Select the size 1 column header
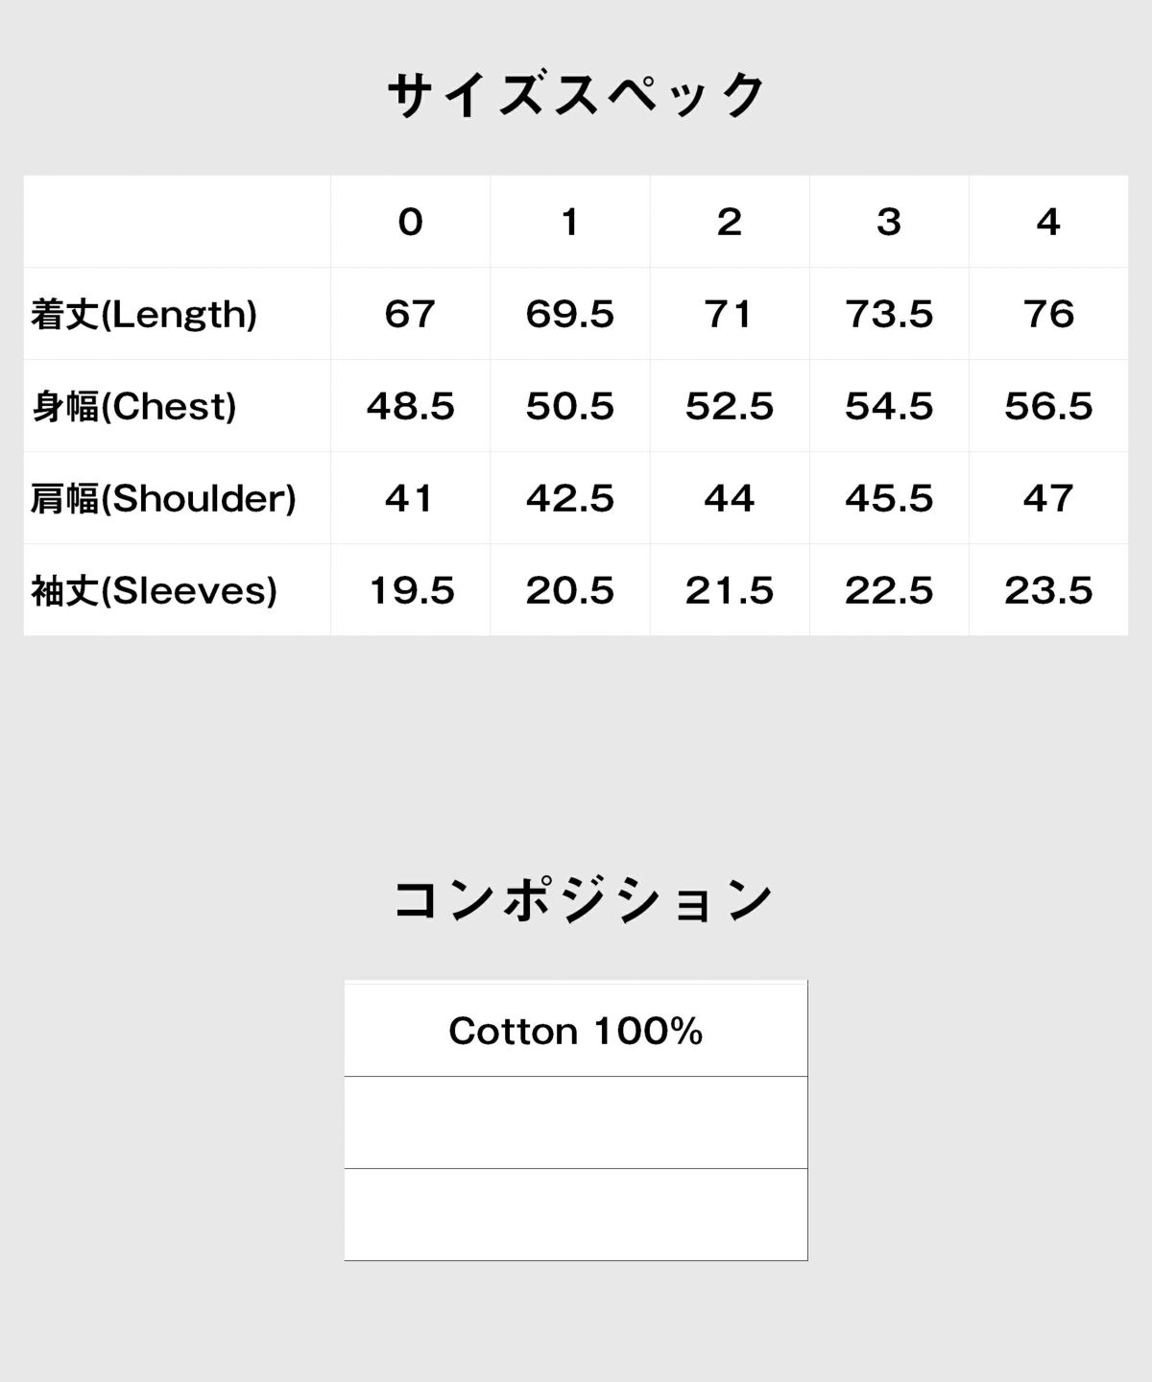 (570, 222)
